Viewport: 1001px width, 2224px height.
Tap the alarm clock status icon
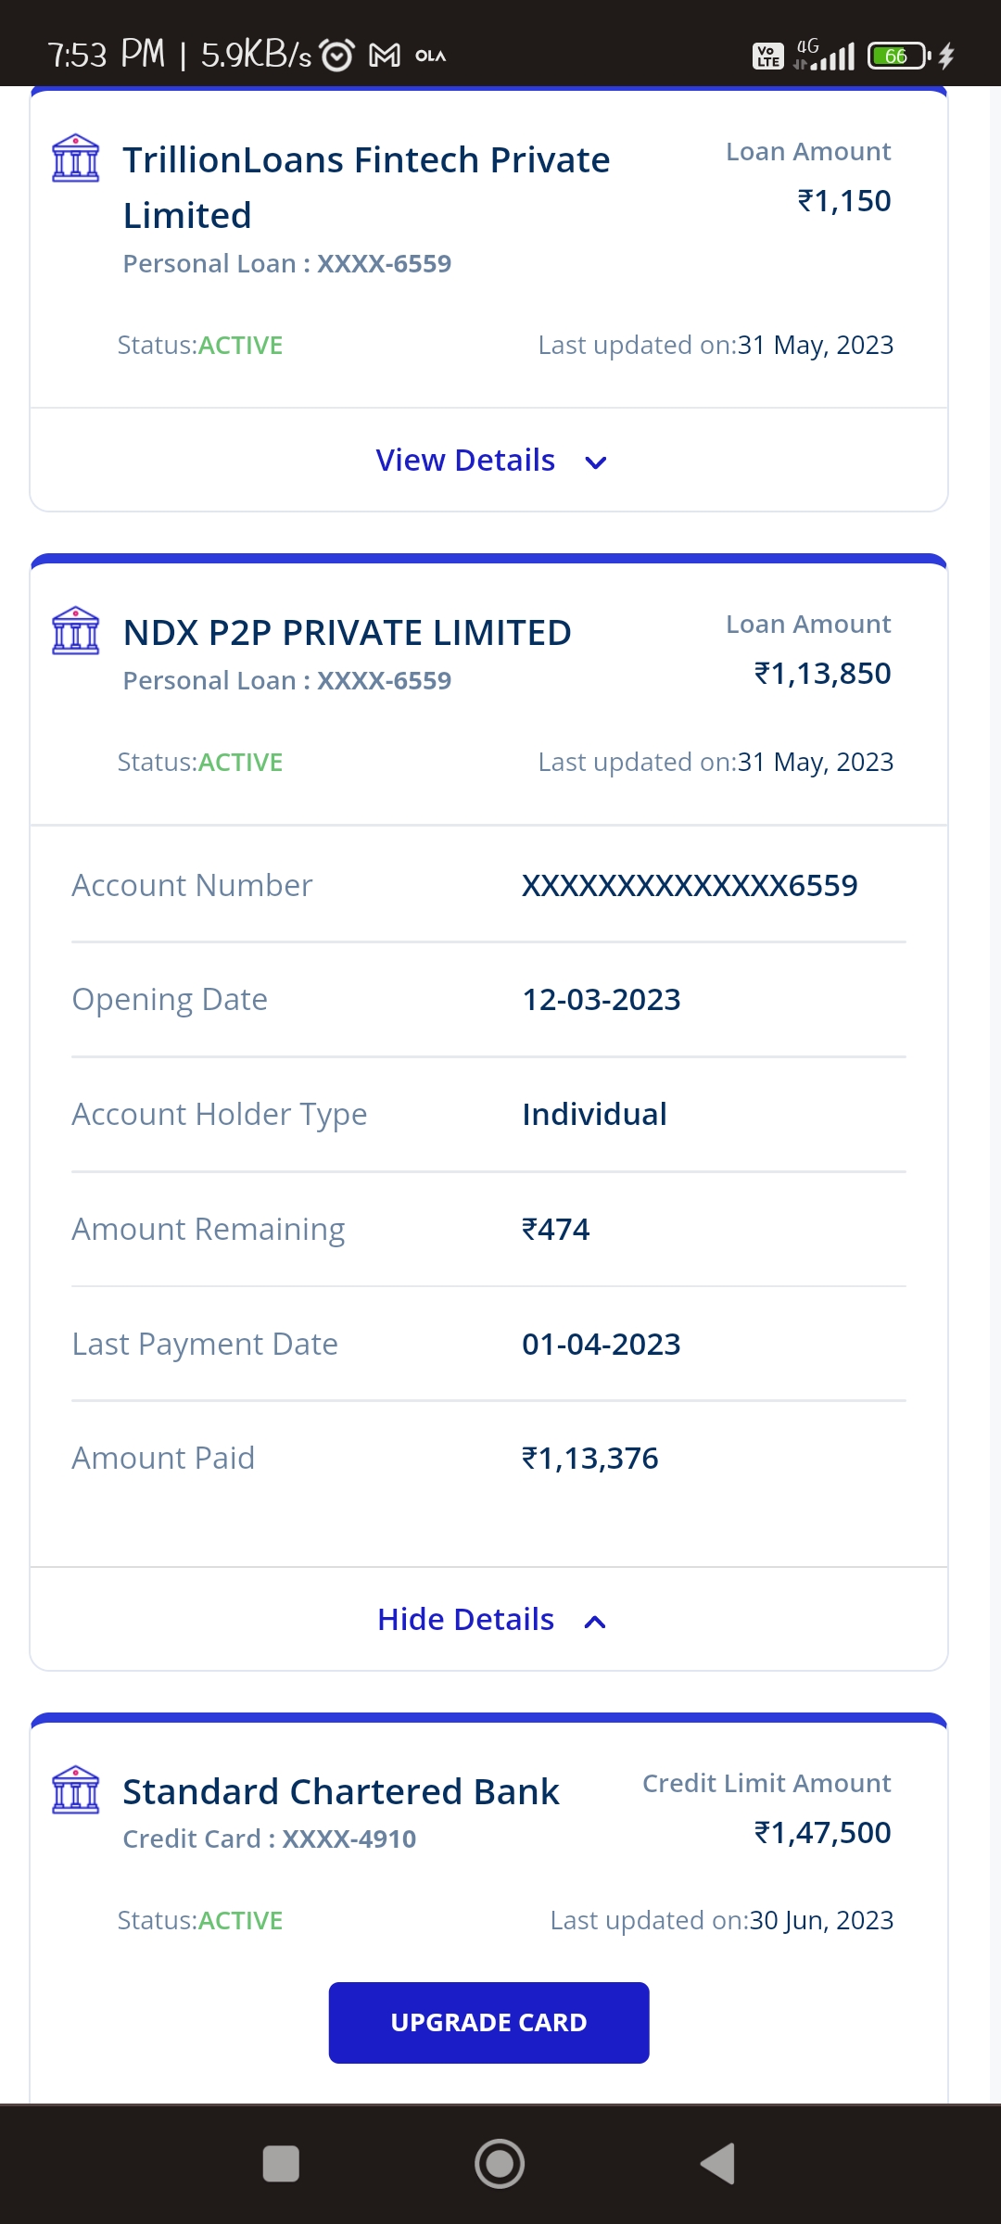(x=336, y=56)
